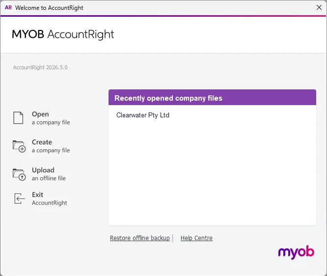The height and width of the screenshot is (276, 327).
Task: Create a company file
Action: click(51, 146)
